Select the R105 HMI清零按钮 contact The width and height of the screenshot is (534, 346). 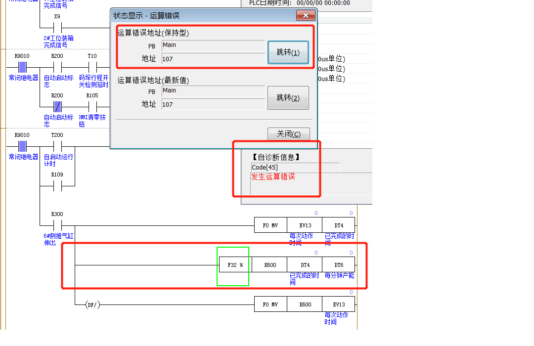click(92, 106)
